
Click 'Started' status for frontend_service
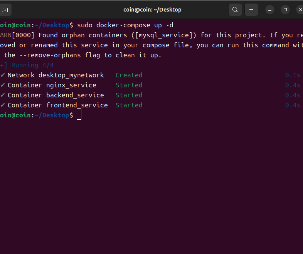coord(129,105)
